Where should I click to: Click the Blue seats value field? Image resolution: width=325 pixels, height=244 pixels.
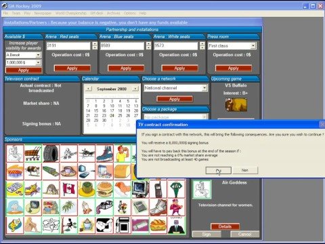(122, 45)
